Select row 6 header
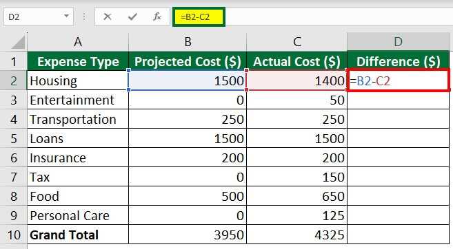The image size is (453, 249). 14,158
